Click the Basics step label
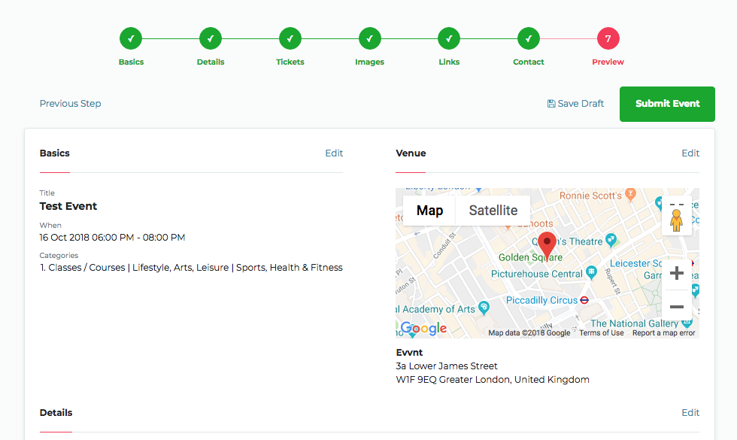This screenshot has height=440, width=737. (x=131, y=62)
